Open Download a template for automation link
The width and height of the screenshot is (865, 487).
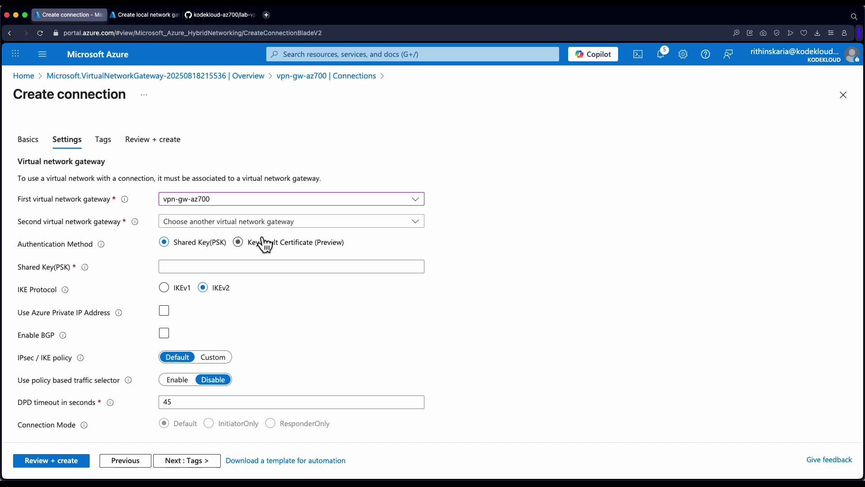pyautogui.click(x=286, y=460)
